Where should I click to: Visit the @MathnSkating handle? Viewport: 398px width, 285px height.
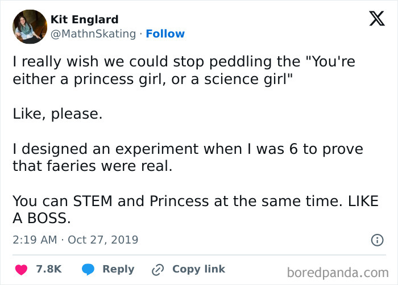[93, 34]
